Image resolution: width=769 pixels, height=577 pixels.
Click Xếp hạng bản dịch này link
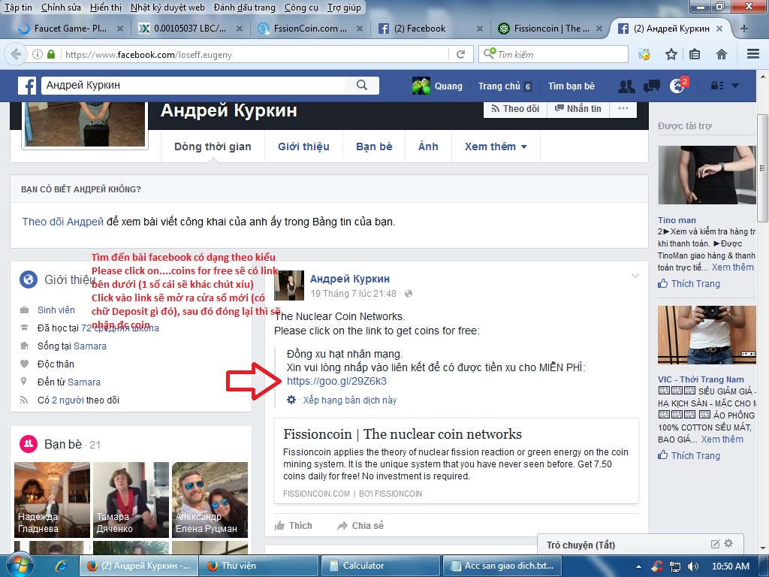pos(350,400)
